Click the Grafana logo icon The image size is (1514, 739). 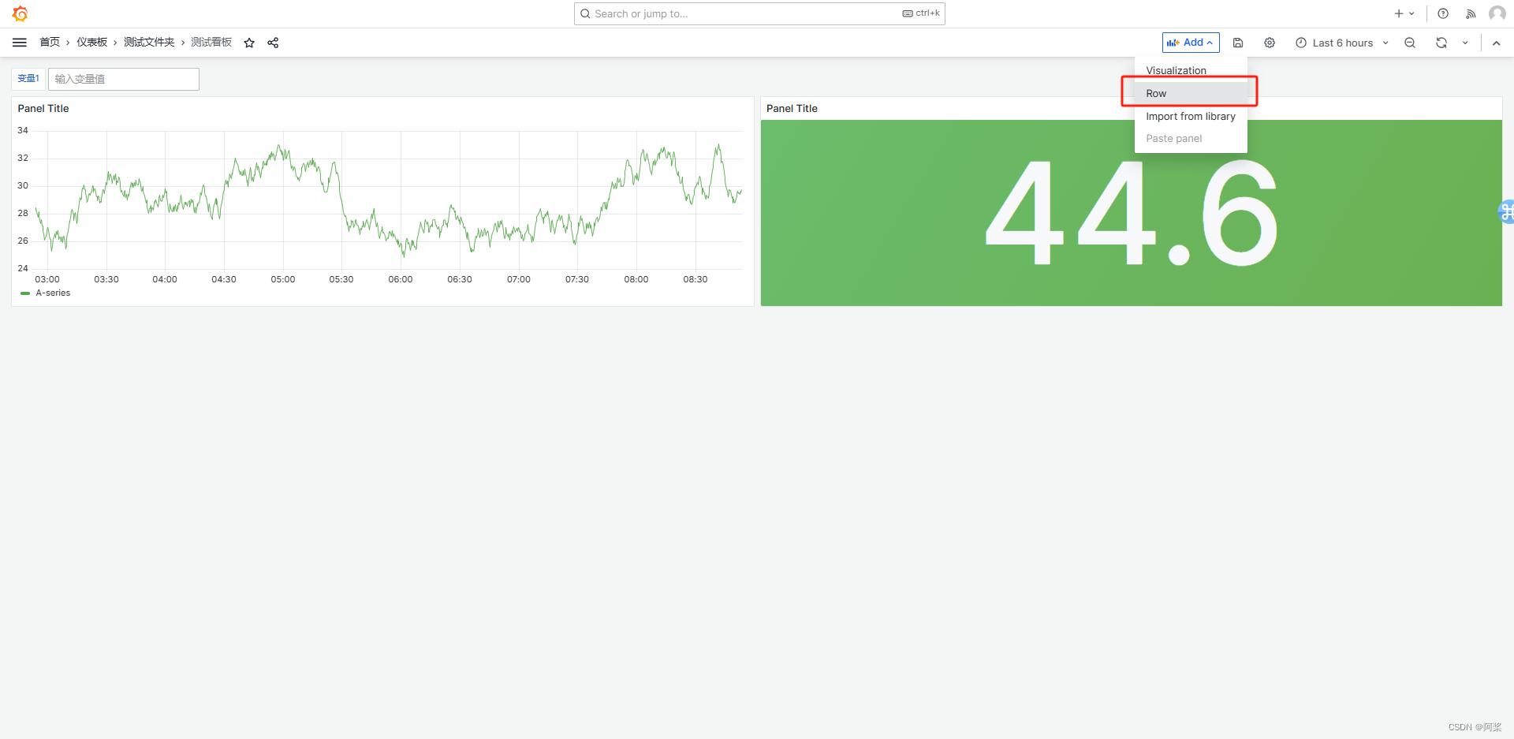pos(21,13)
